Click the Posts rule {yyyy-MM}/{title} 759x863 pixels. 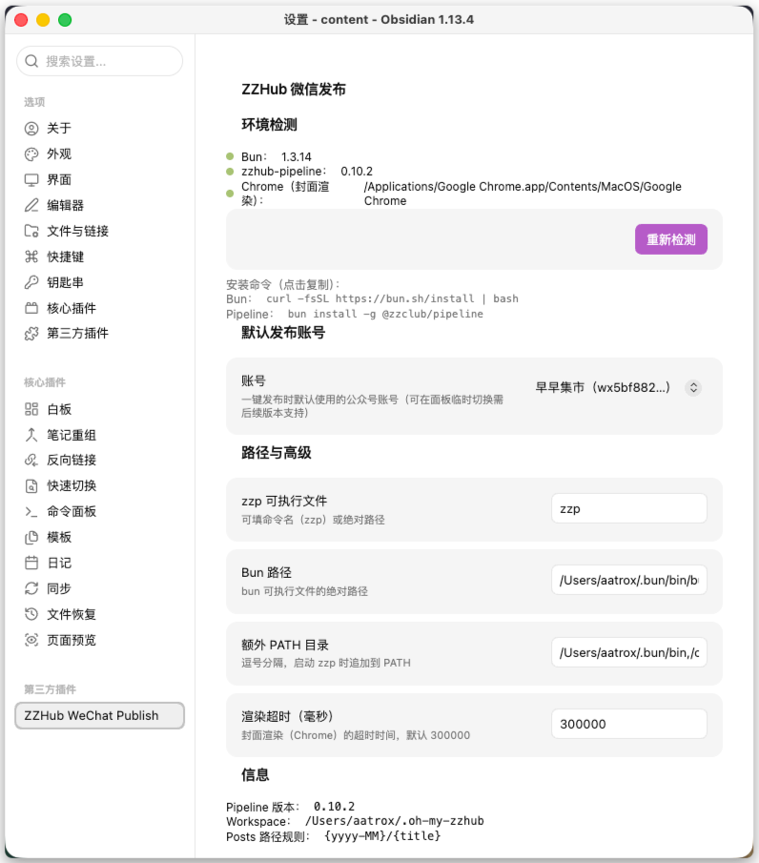(x=382, y=836)
